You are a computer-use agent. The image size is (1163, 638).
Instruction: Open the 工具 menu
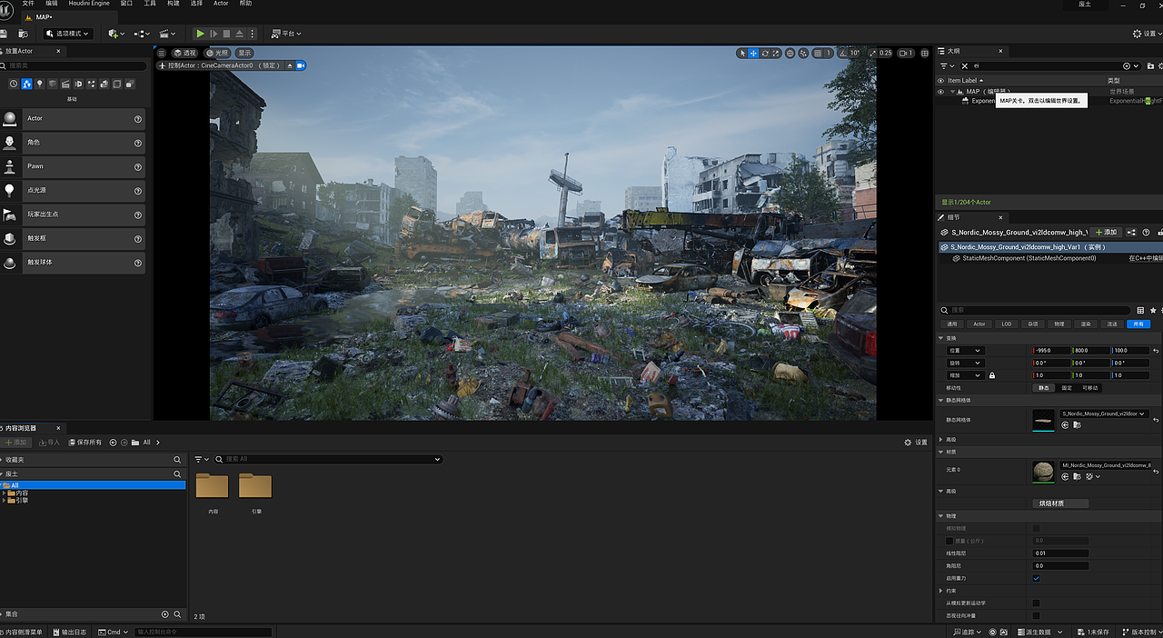tap(150, 4)
